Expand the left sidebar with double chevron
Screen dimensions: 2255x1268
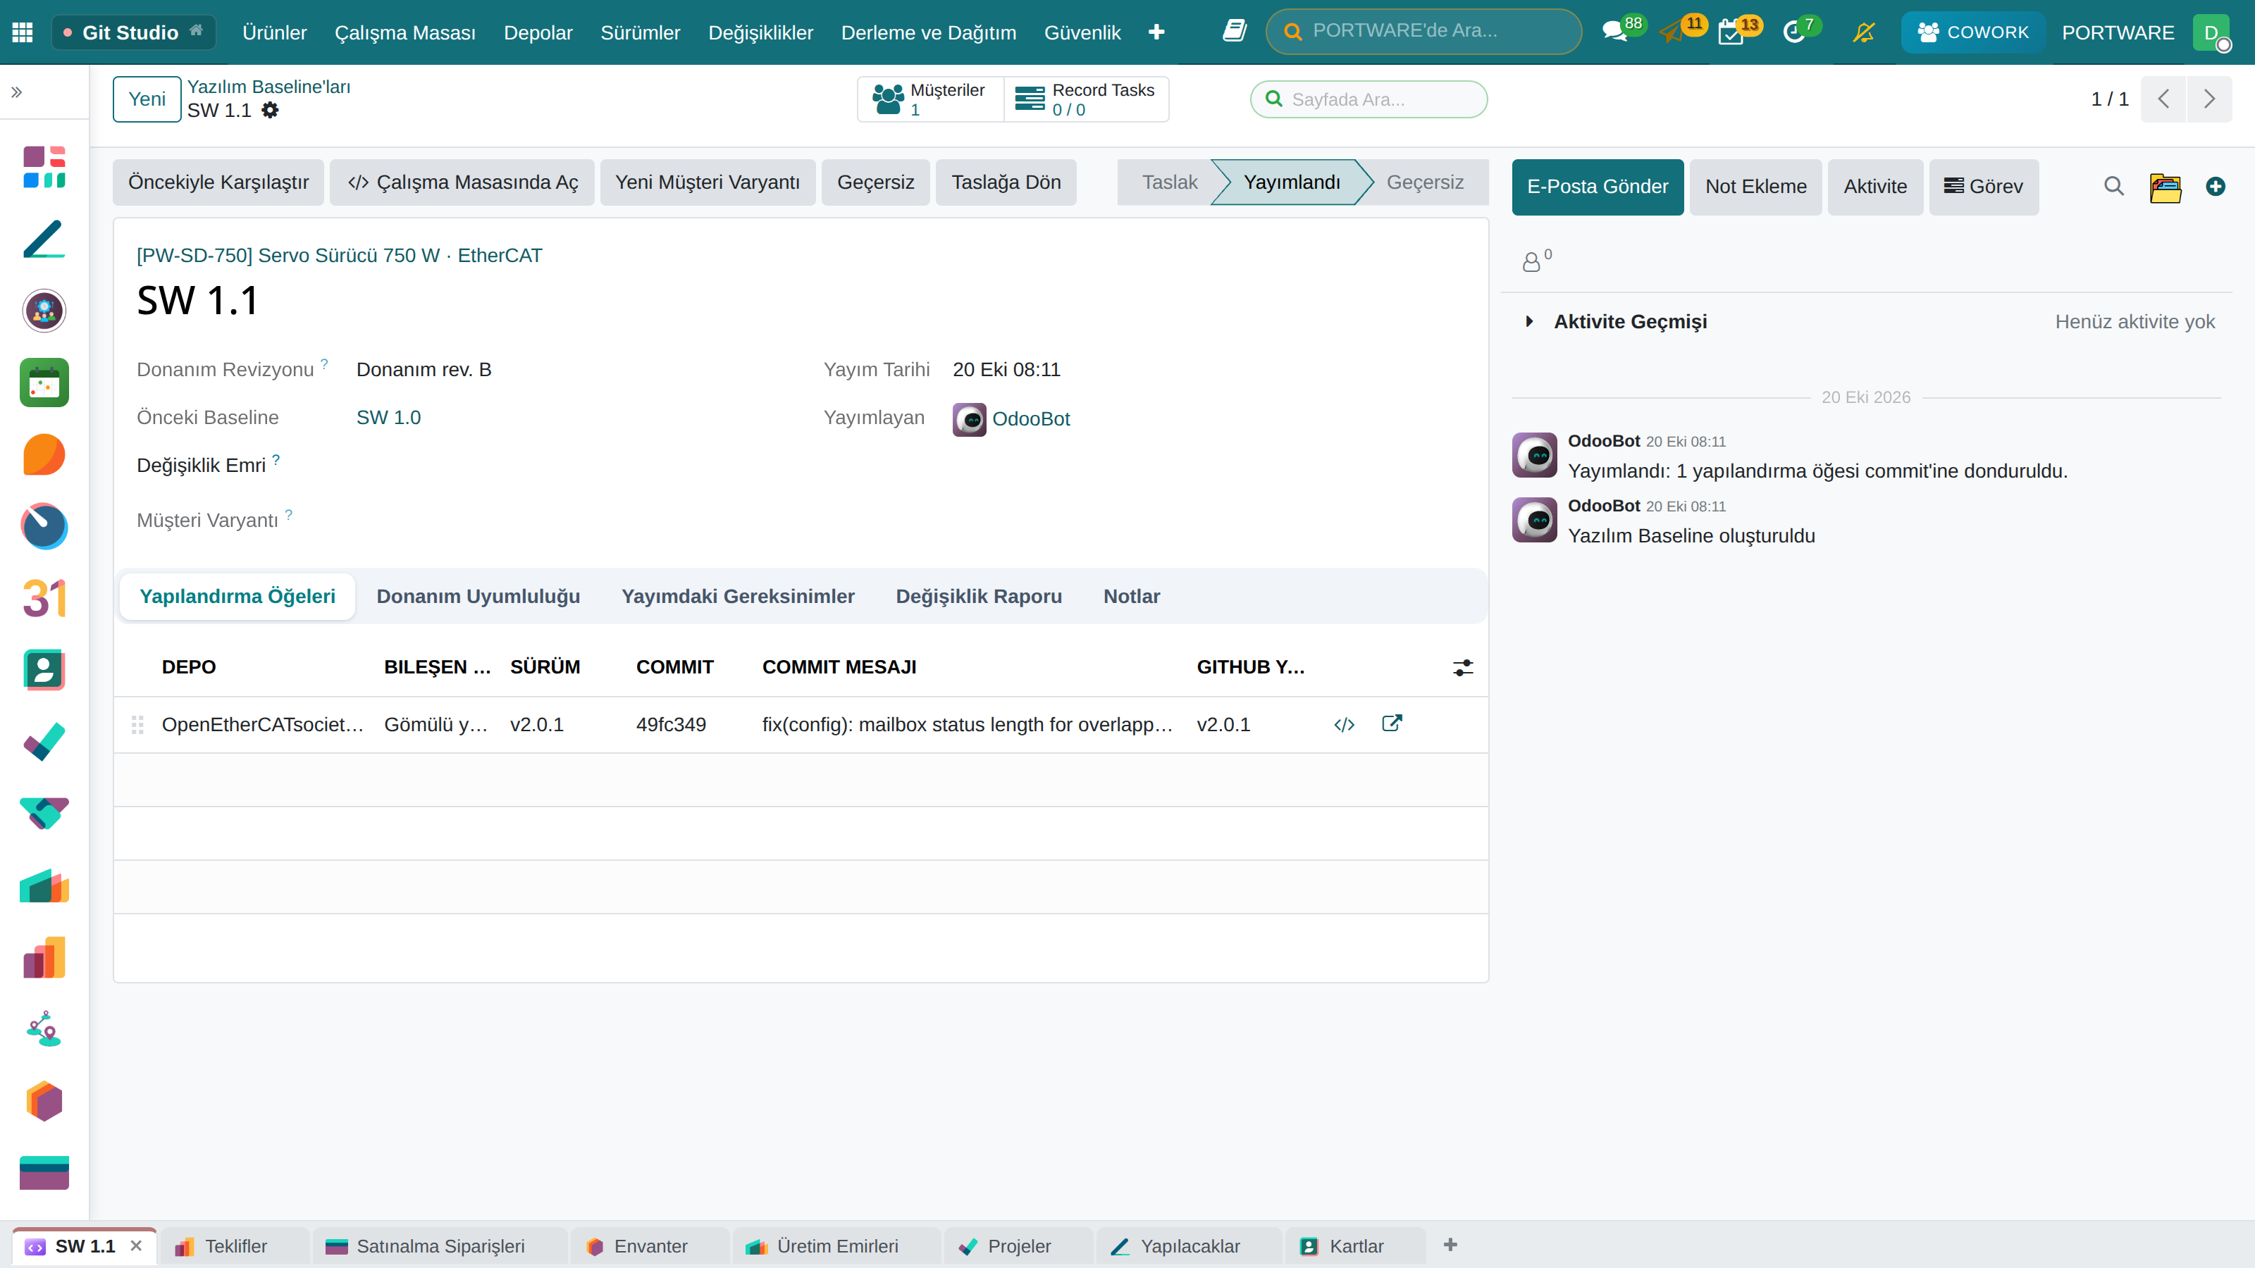(17, 92)
